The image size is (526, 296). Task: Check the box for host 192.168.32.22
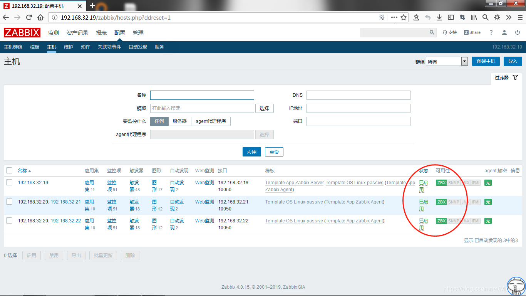point(9,220)
